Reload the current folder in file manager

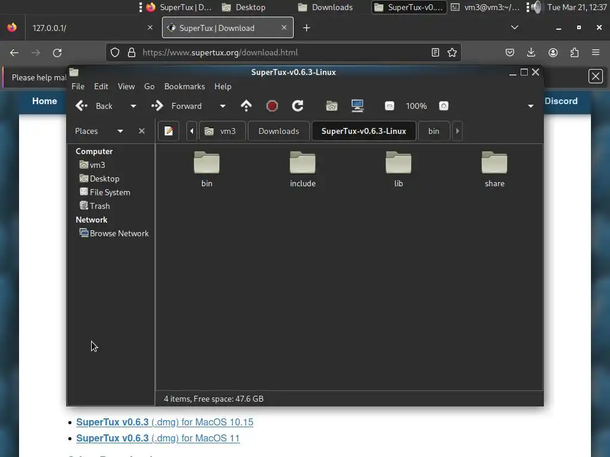point(298,106)
